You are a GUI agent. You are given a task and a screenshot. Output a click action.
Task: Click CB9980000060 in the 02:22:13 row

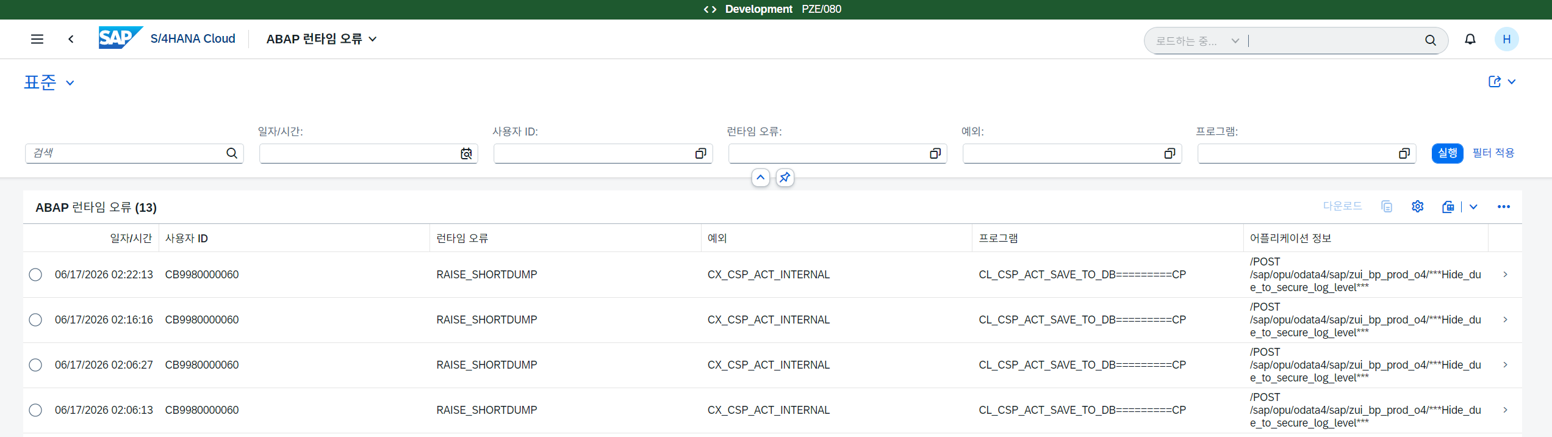(202, 275)
